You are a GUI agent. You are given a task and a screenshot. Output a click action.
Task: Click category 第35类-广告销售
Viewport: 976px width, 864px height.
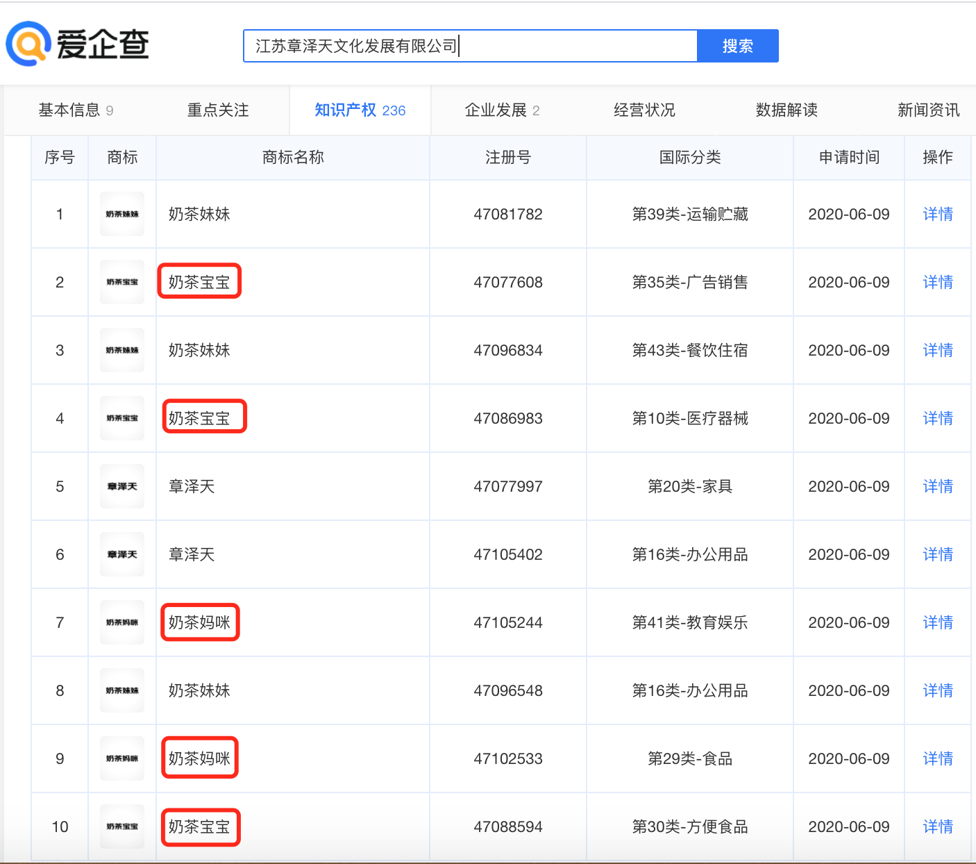coord(690,282)
